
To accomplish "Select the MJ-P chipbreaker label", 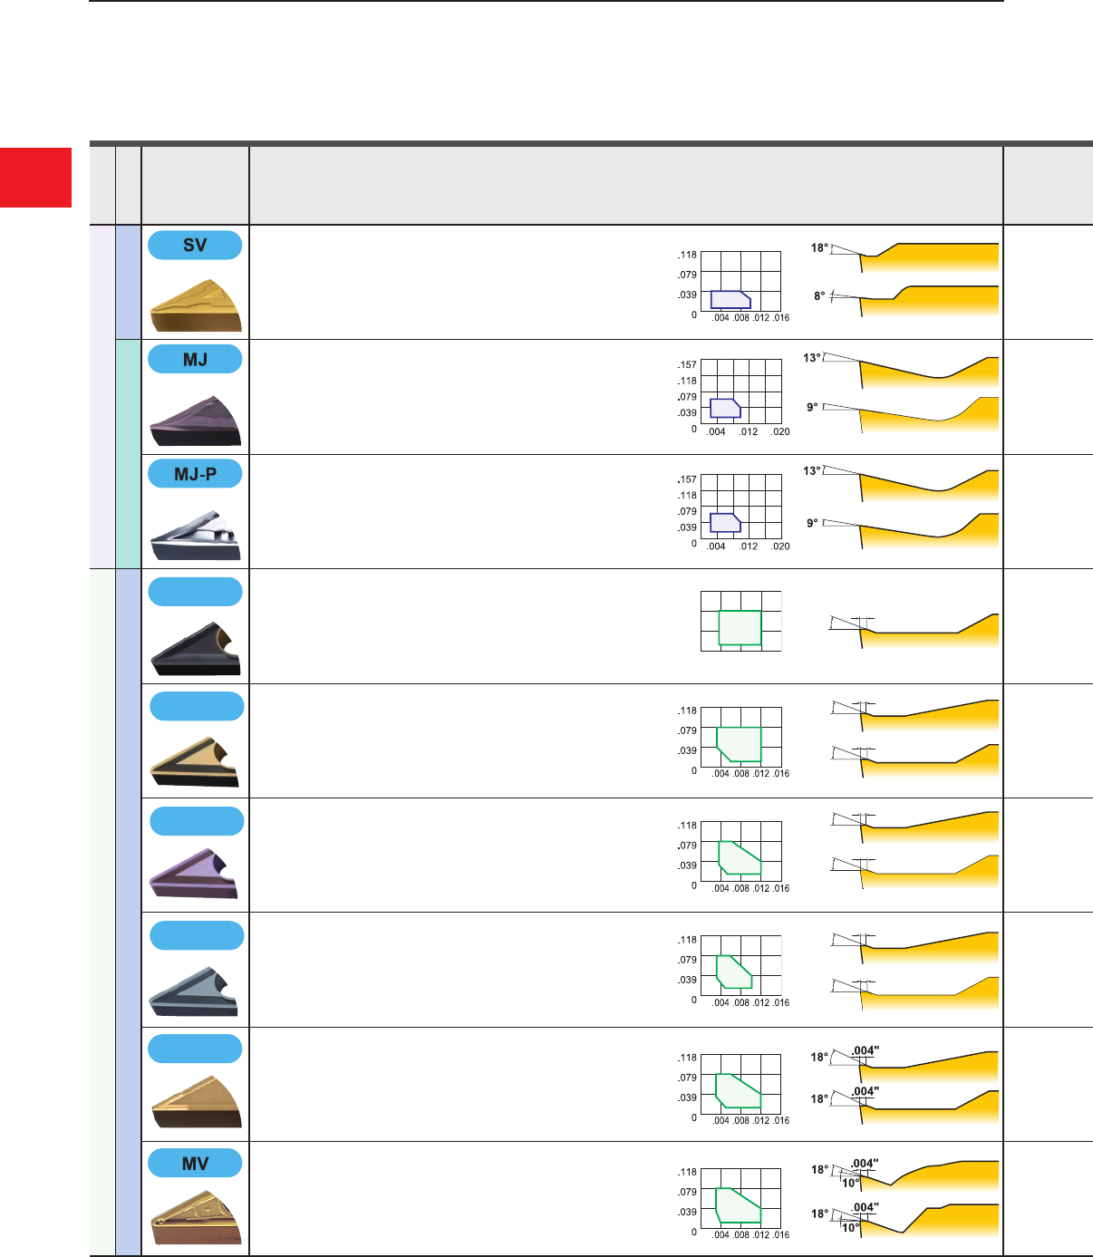I will [195, 474].
